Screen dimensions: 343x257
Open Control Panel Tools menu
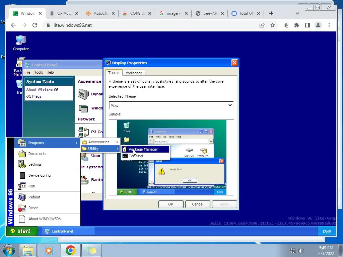38,72
